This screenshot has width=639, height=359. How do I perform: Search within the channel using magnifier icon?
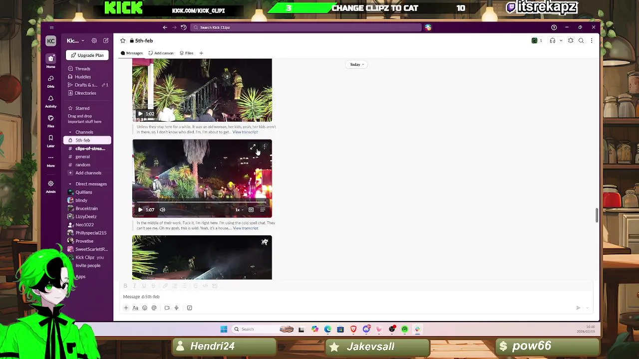[x=581, y=41]
